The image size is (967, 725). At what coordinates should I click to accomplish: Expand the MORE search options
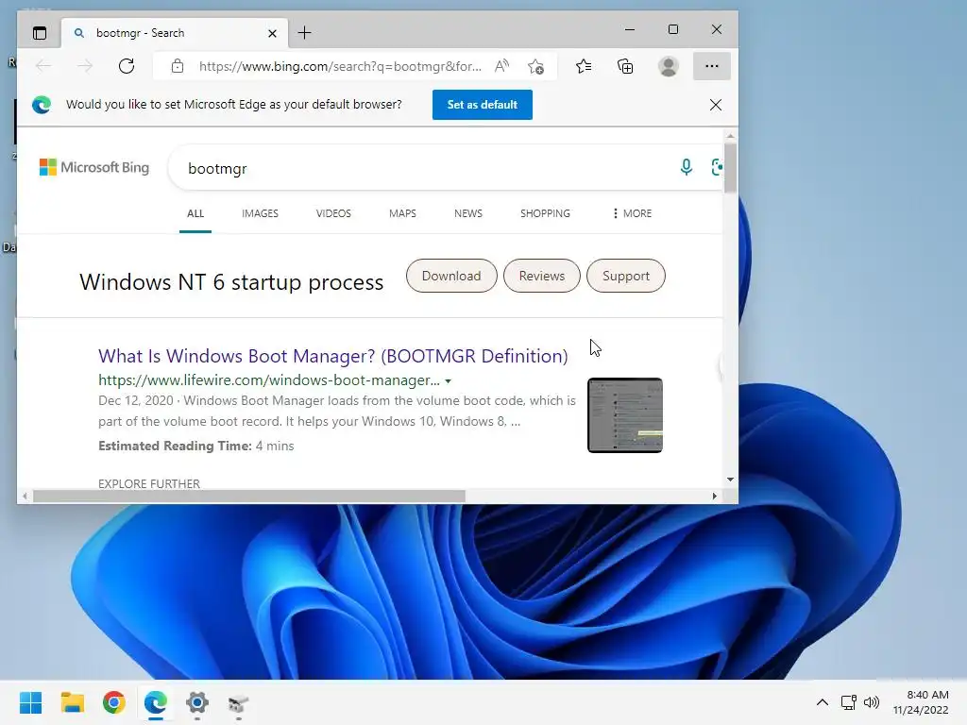click(632, 213)
